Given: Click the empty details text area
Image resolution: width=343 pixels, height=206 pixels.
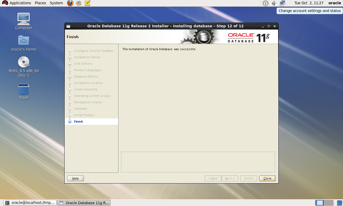Looking at the screenshot, I should [x=198, y=162].
